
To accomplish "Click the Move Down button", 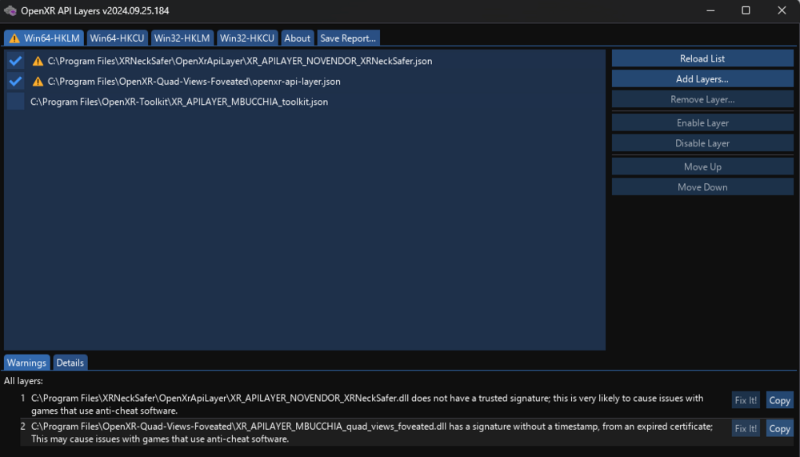I will point(702,187).
